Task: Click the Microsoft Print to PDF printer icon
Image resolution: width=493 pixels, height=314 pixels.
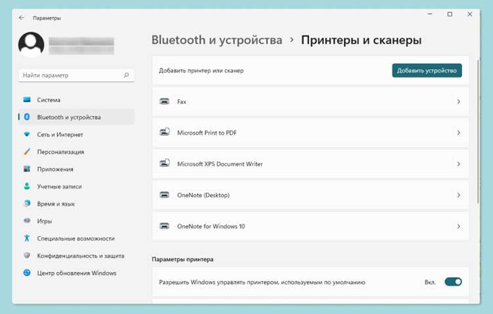Action: point(164,132)
